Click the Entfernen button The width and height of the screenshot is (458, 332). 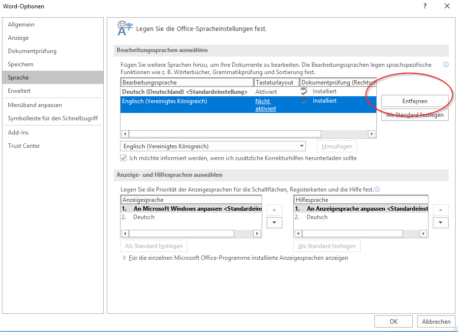tap(415, 101)
